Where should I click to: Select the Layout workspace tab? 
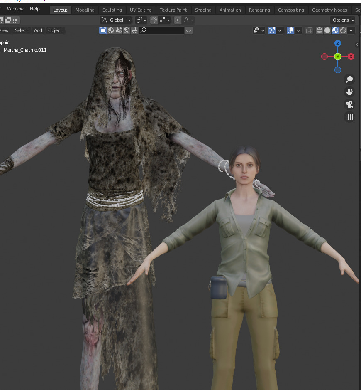click(60, 10)
